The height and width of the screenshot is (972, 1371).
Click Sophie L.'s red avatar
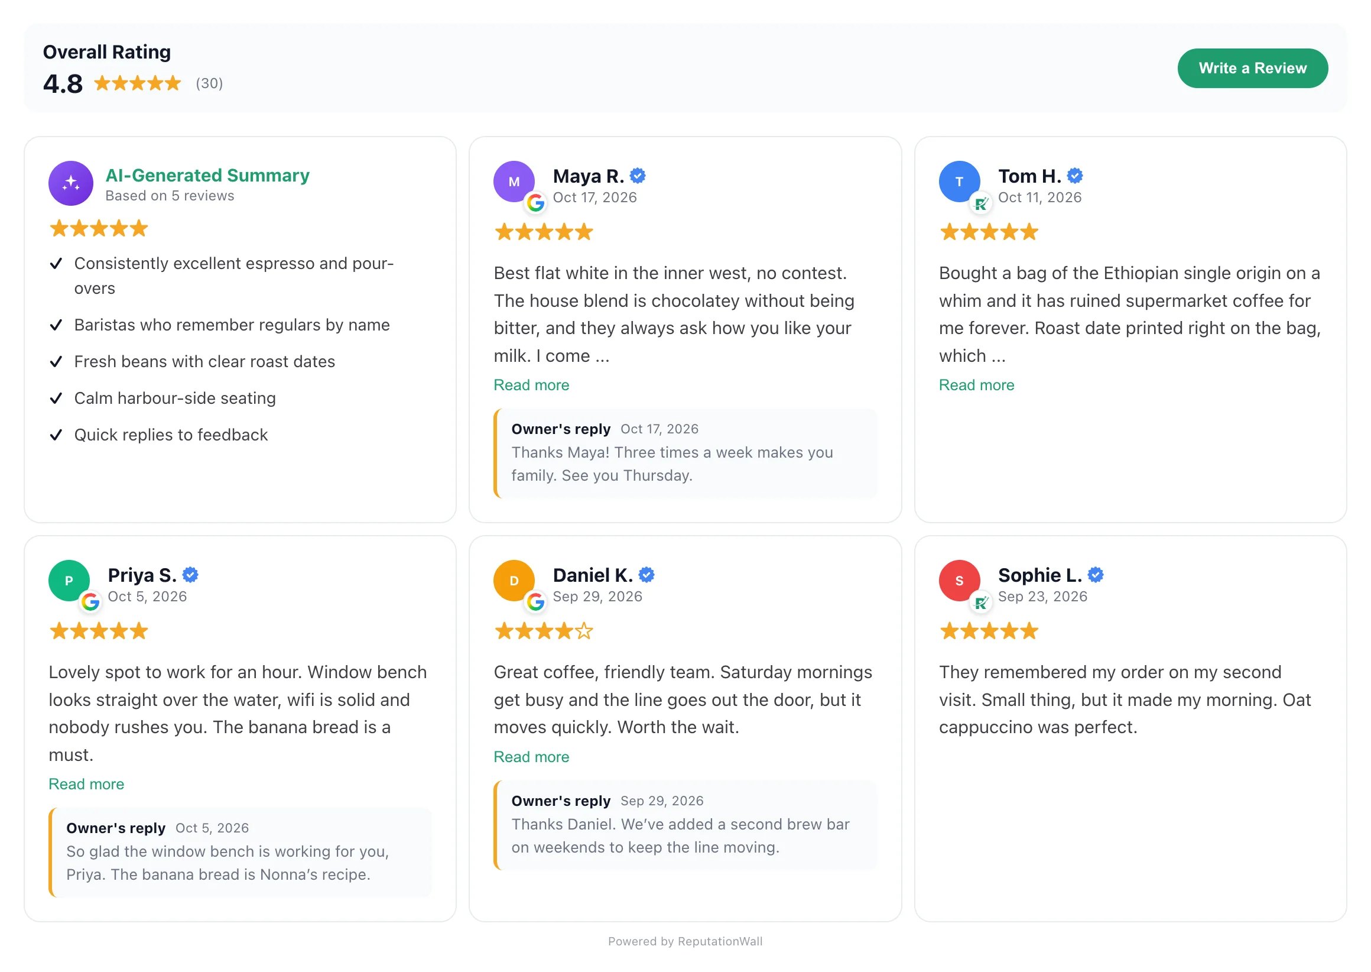959,580
